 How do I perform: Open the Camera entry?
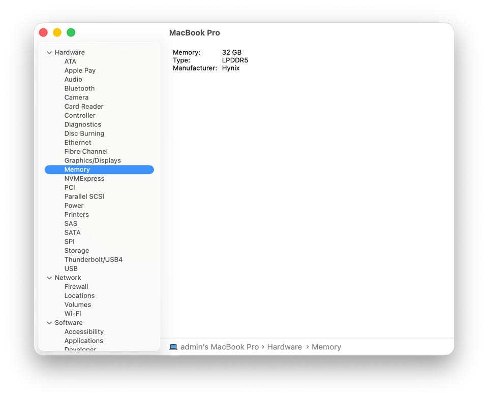[x=76, y=97]
